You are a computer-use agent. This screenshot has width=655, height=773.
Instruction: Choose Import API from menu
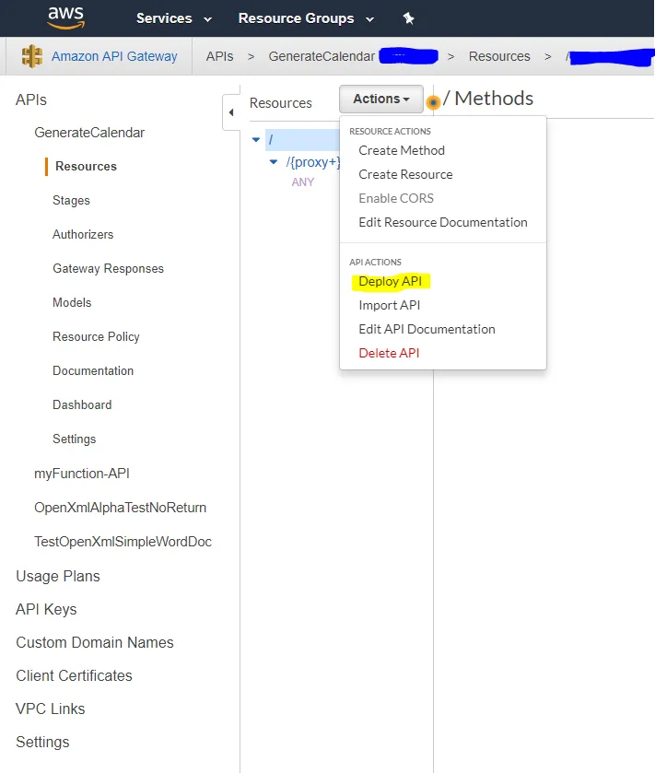coord(390,305)
